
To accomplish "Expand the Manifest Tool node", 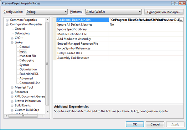I will point(12,87).
